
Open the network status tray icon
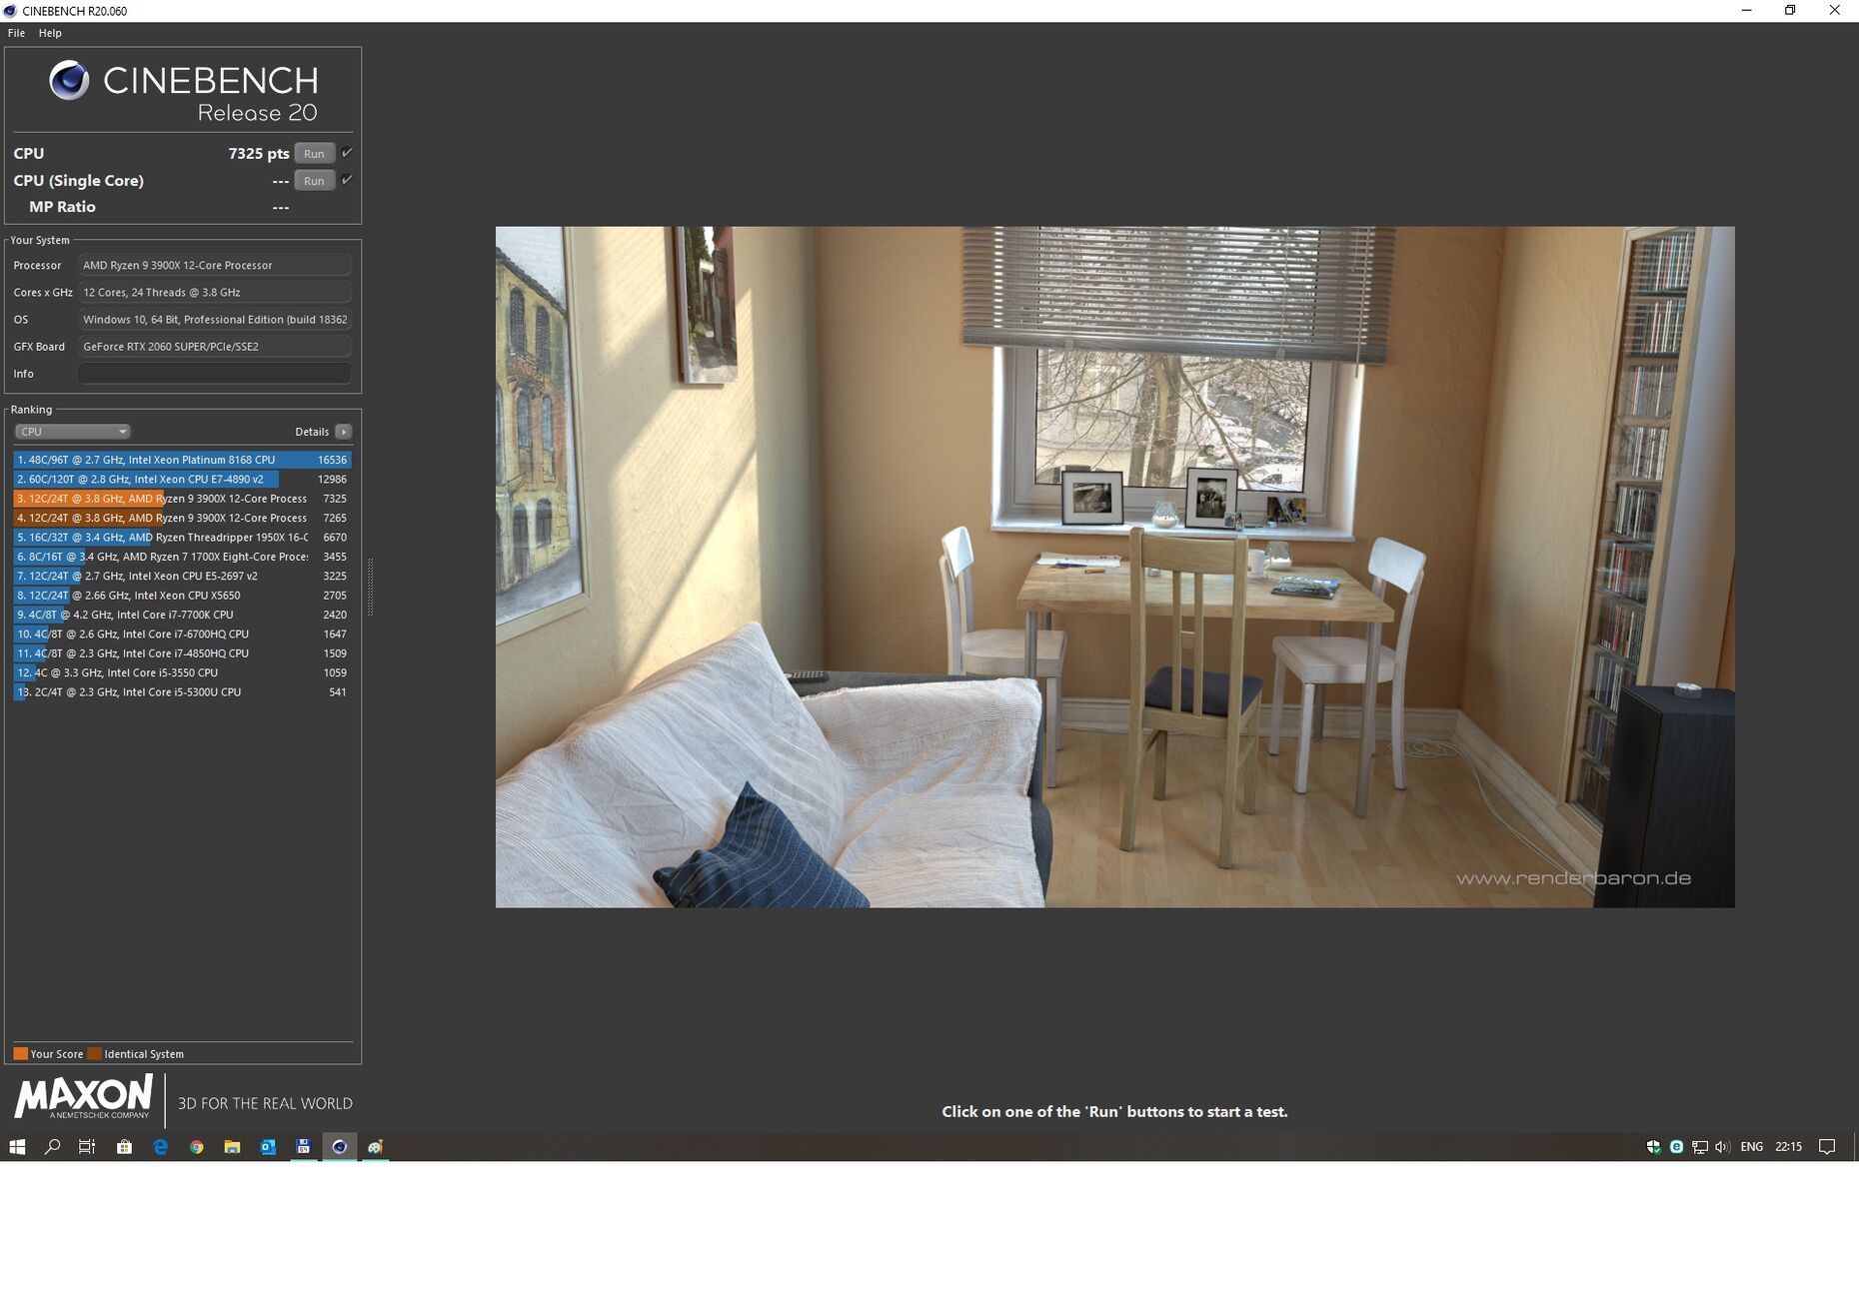pos(1699,1146)
